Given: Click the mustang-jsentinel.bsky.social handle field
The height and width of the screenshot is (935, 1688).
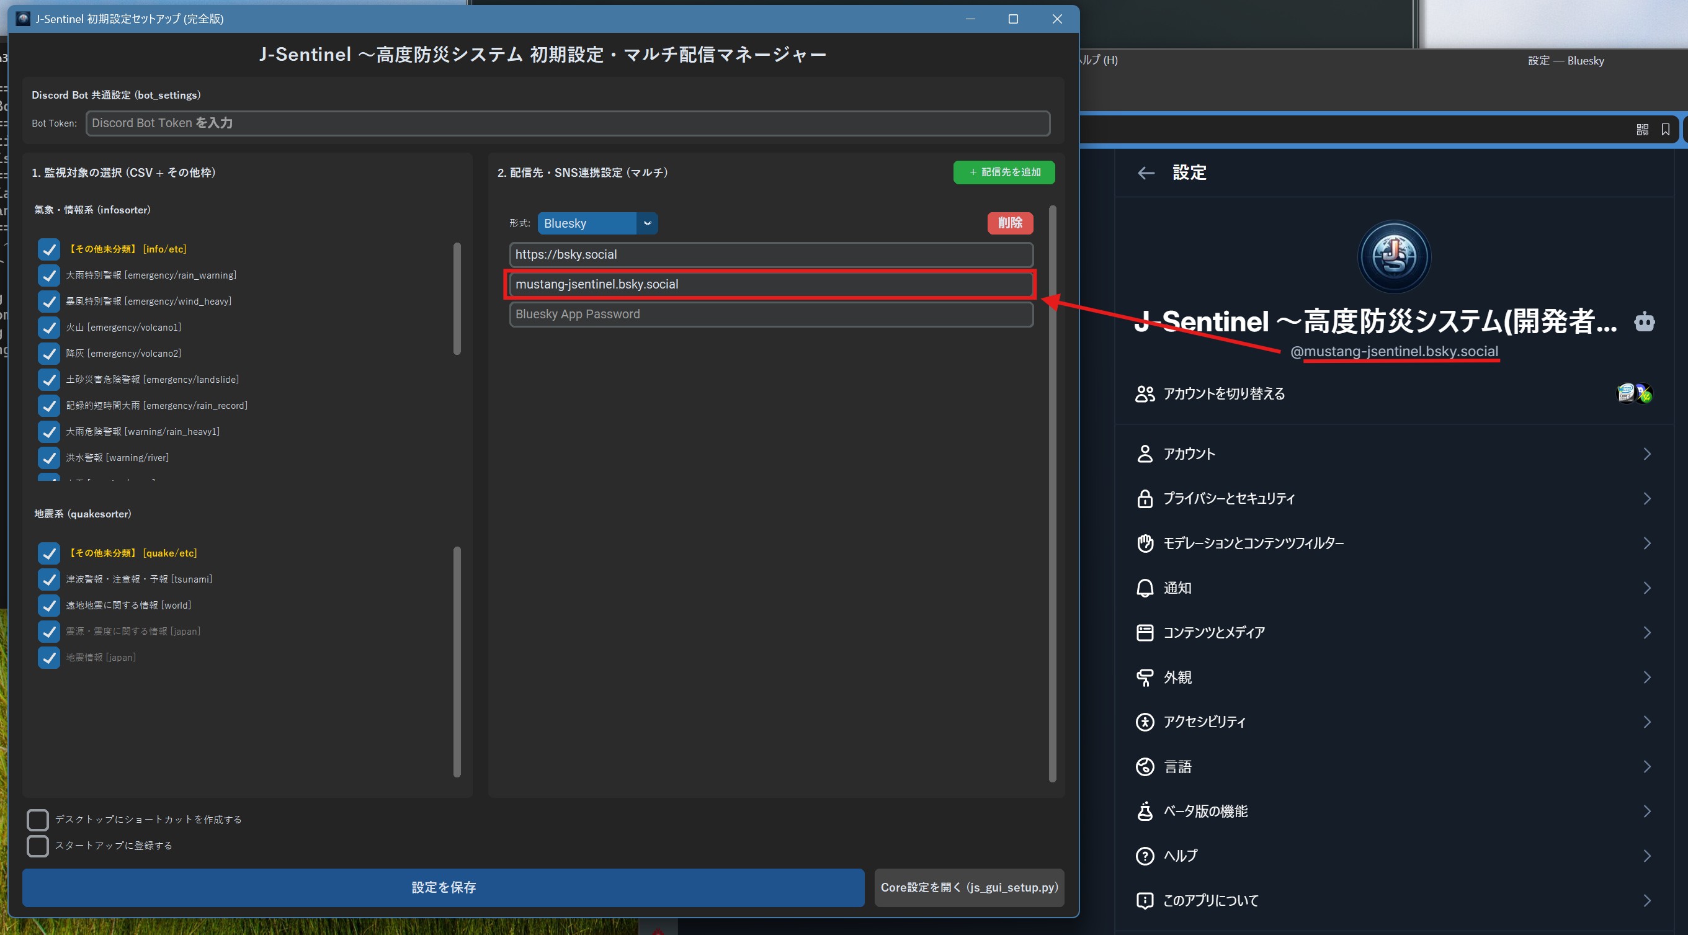Looking at the screenshot, I should coord(770,284).
